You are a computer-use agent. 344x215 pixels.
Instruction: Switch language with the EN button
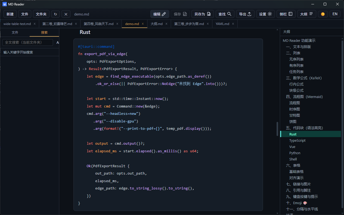(x=335, y=14)
